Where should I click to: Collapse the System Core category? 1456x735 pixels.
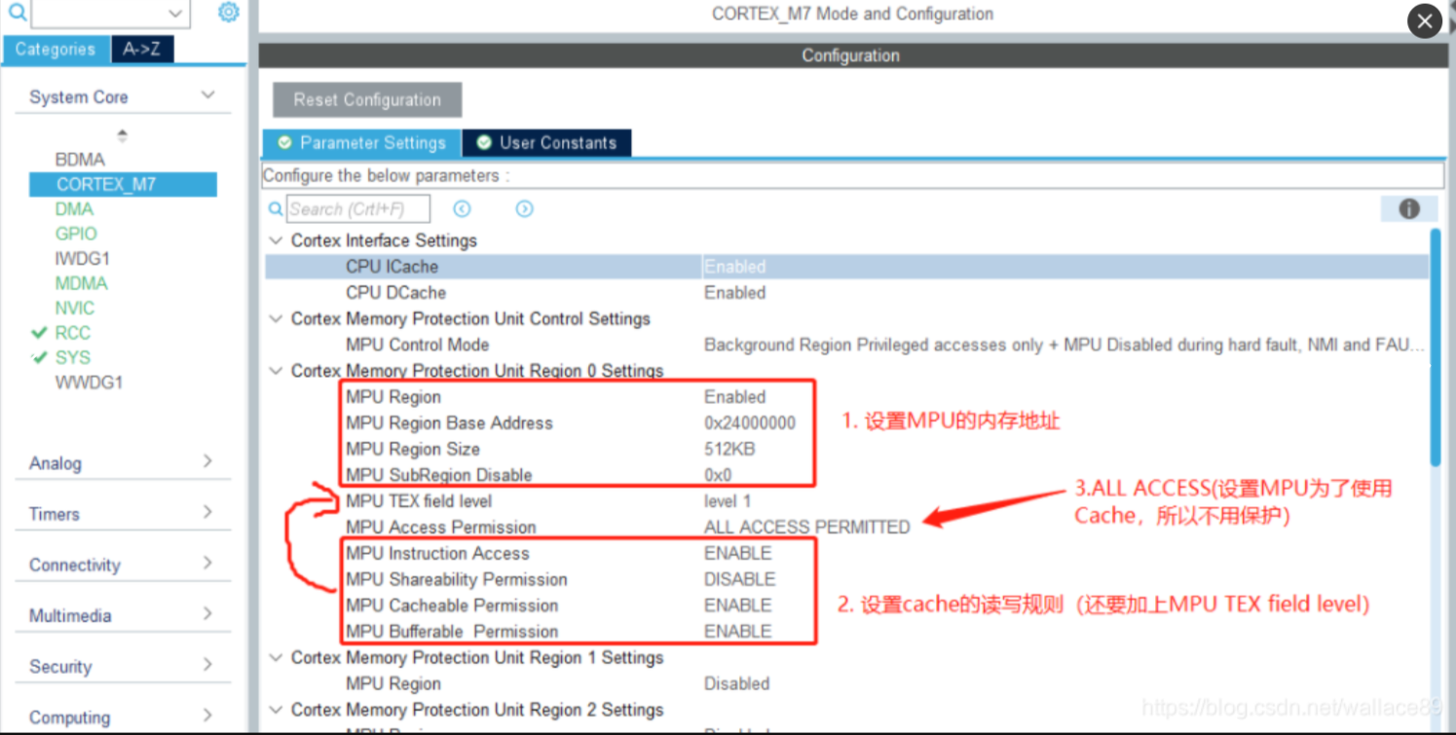click(207, 95)
